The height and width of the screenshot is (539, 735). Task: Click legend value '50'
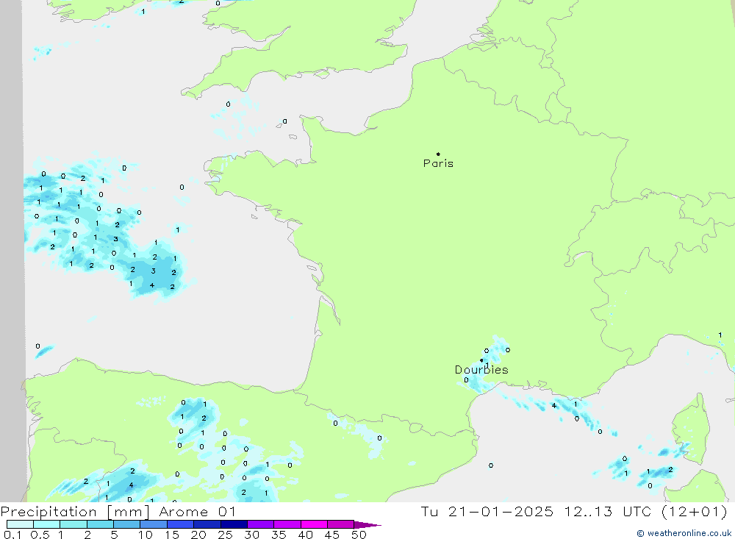(x=359, y=535)
